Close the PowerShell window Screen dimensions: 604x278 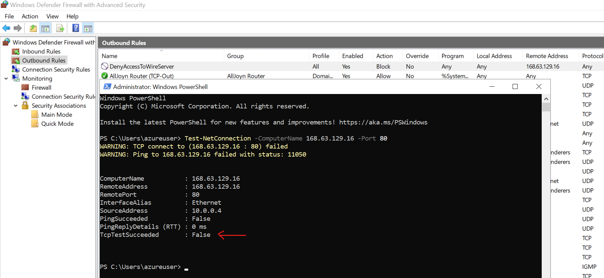[x=539, y=86]
